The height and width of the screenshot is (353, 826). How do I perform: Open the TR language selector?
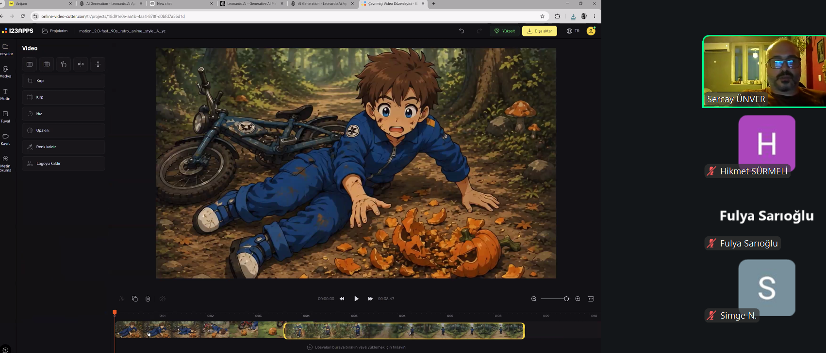coord(573,31)
